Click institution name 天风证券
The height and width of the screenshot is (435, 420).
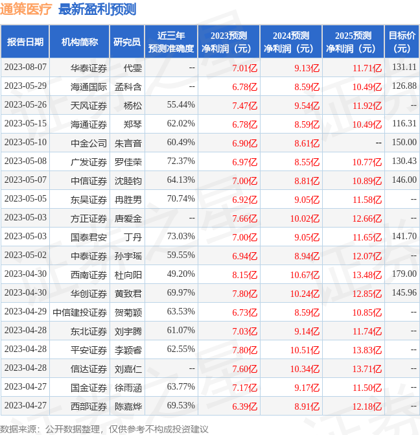pyautogui.click(x=89, y=106)
